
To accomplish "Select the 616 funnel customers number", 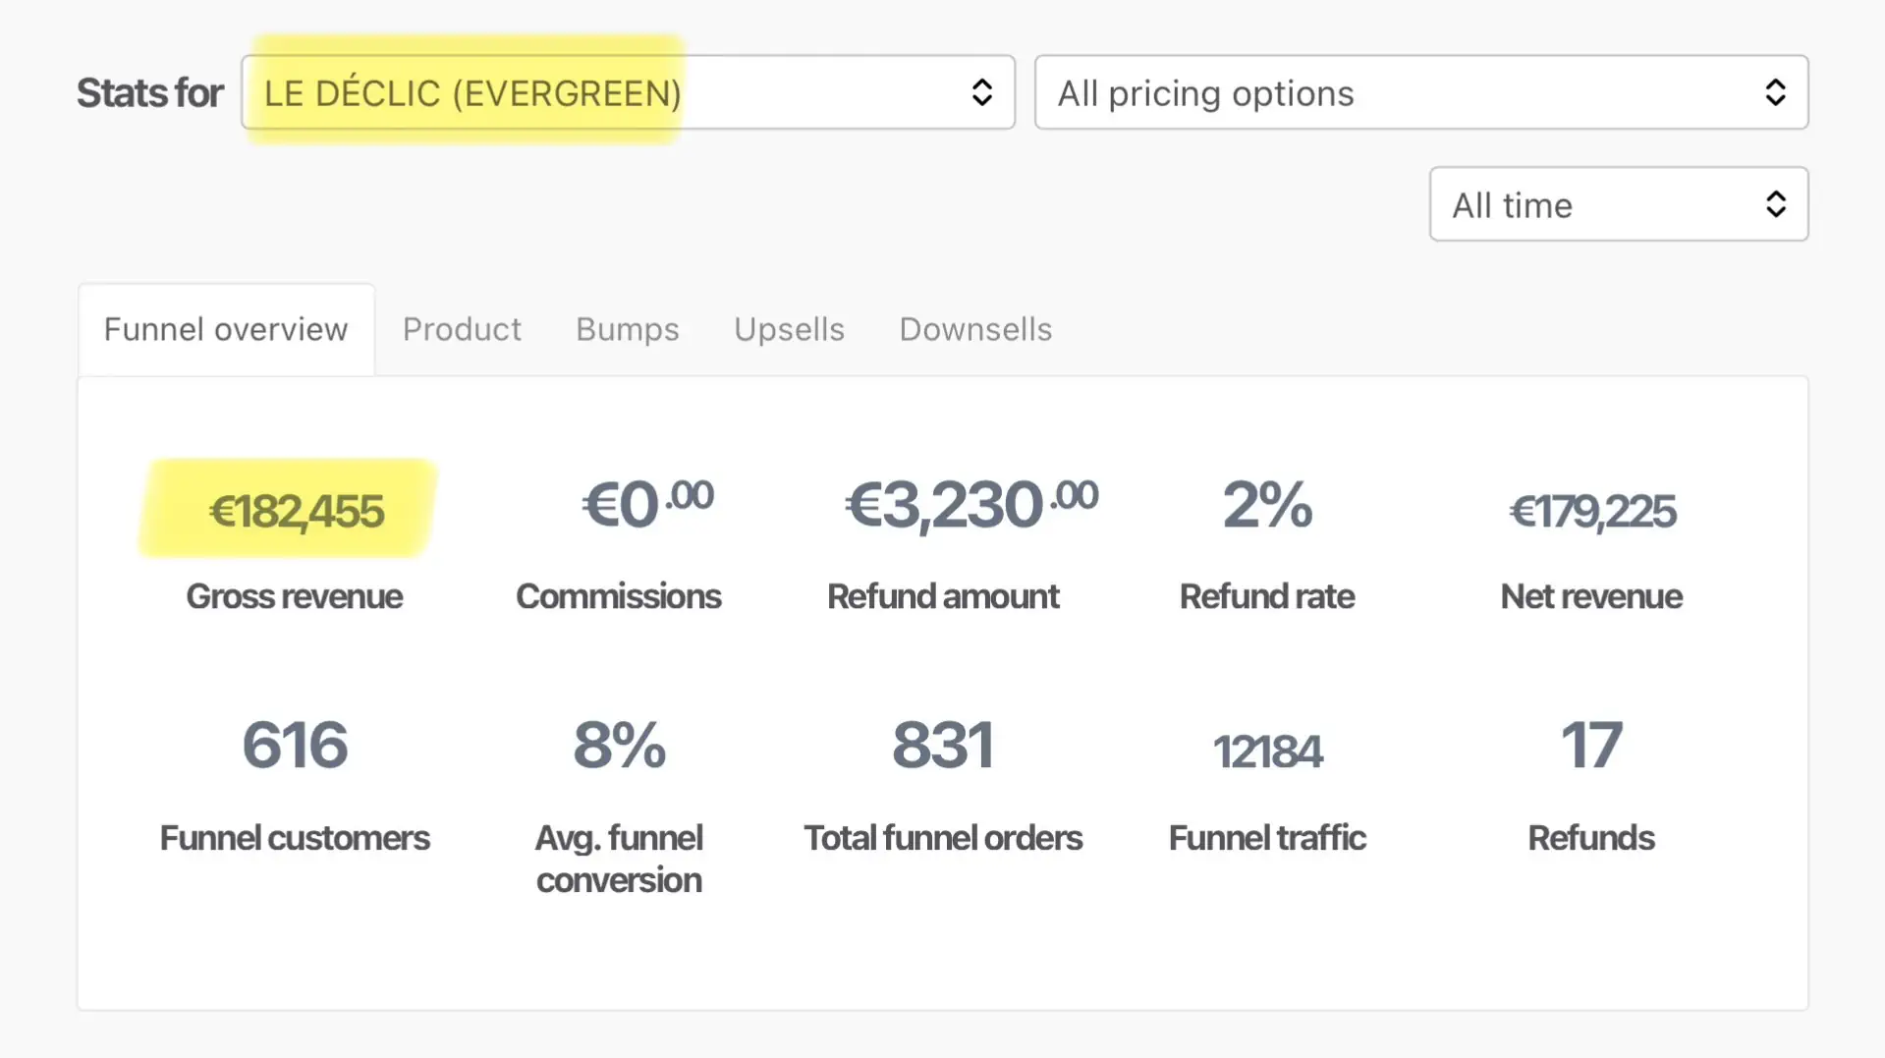I will click(295, 745).
